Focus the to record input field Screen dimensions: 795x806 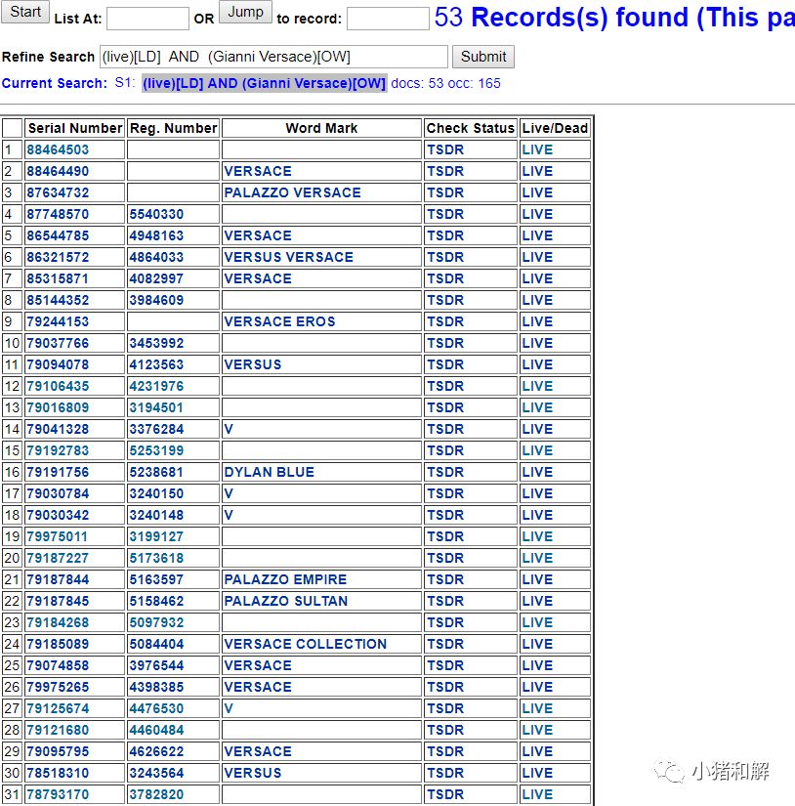pos(388,19)
